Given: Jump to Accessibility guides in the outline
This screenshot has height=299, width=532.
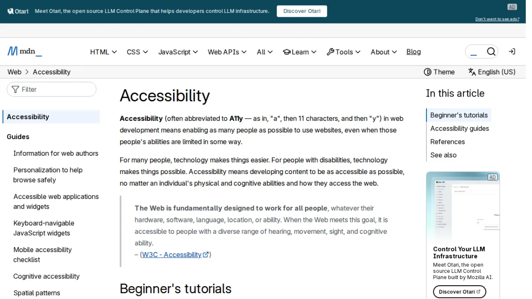Looking at the screenshot, I should pyautogui.click(x=460, y=128).
